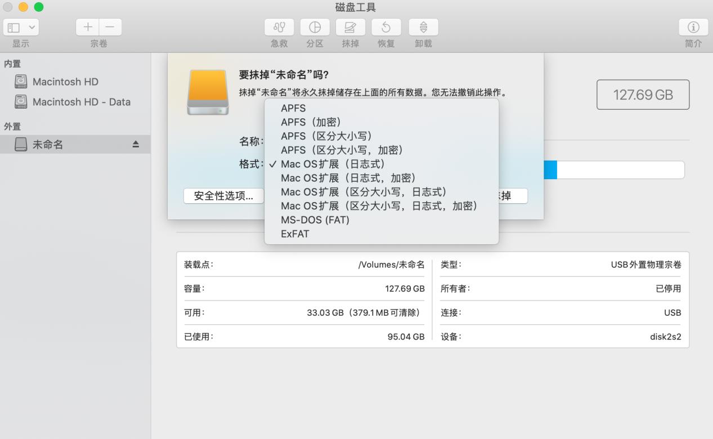Open the 显示 (View) dropdown
Viewport: 713px width, 439px height.
point(20,26)
